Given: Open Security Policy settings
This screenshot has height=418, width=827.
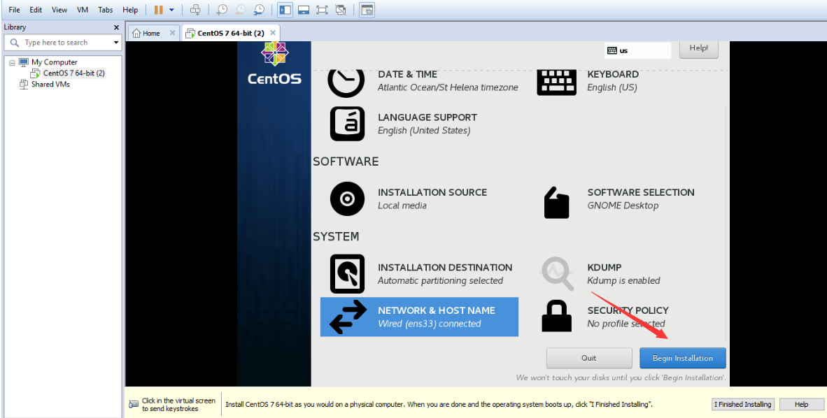Looking at the screenshot, I should point(628,317).
